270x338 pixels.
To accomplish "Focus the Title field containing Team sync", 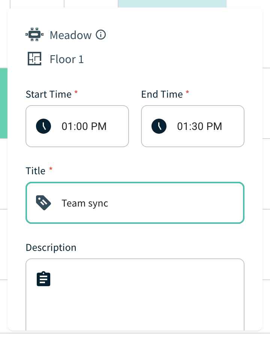I will 135,203.
